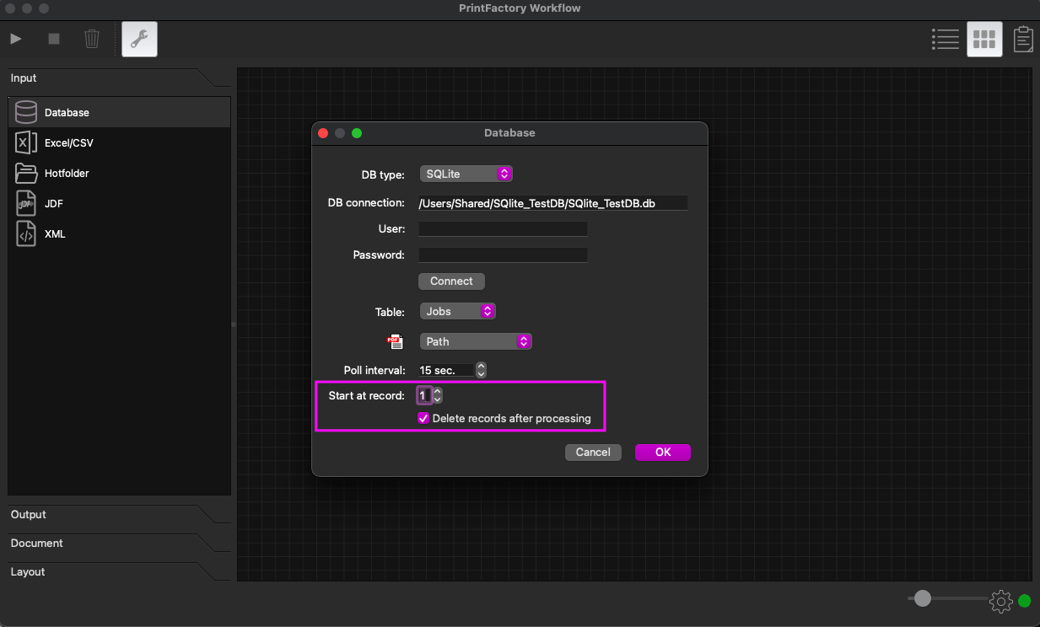Screen dimensions: 1040x627
Task: Open the Path column dropdown
Action: [x=475, y=341]
